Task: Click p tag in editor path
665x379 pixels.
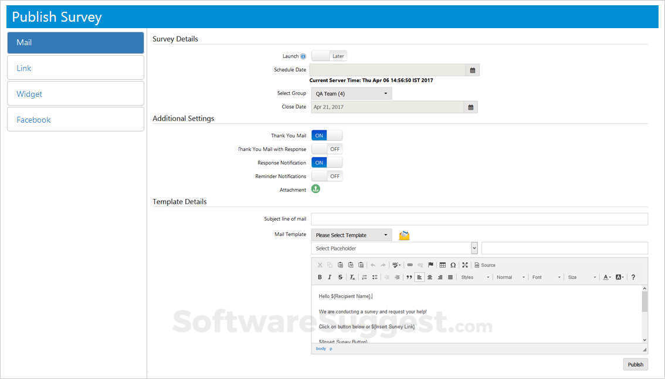Action: [331, 348]
